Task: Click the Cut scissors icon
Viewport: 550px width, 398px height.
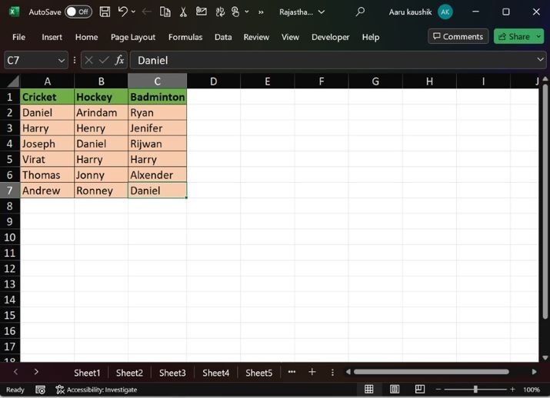Action: (183, 12)
